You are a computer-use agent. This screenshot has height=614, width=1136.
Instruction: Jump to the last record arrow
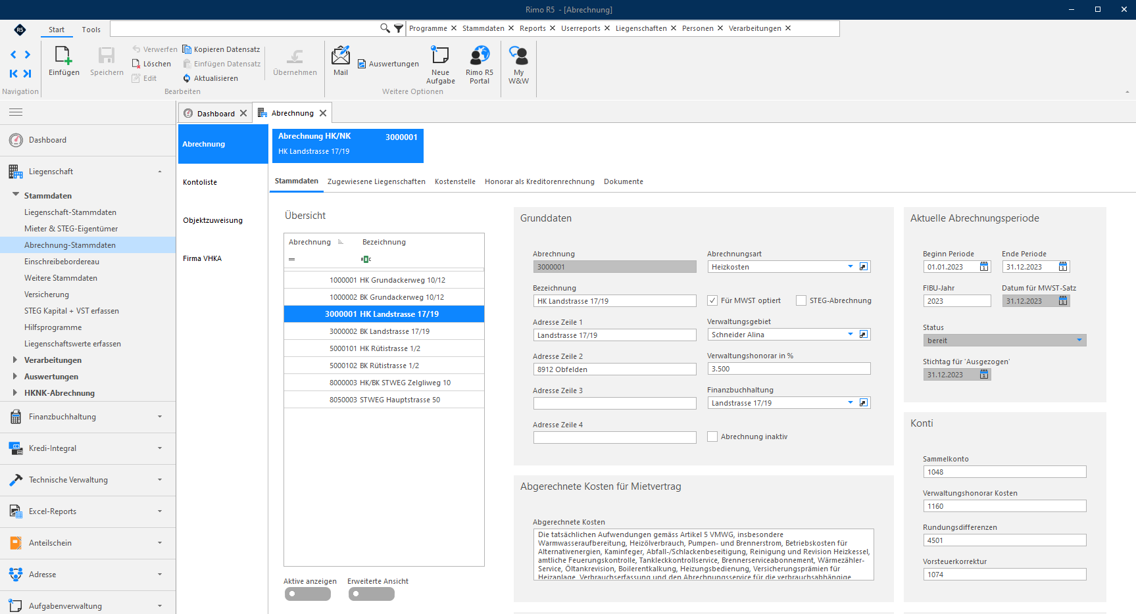pos(28,74)
